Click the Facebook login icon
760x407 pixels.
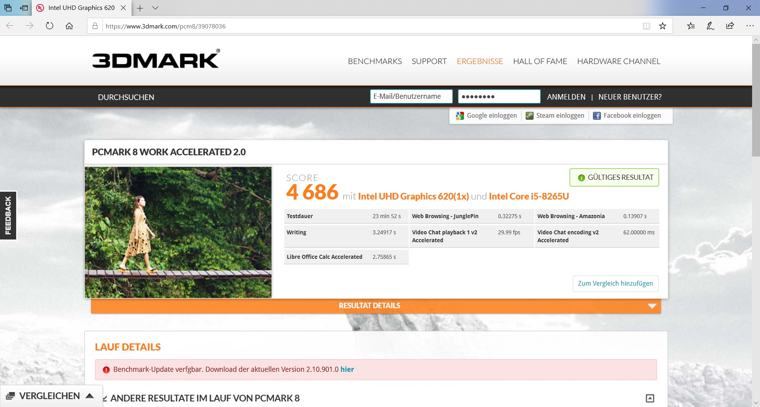[597, 116]
